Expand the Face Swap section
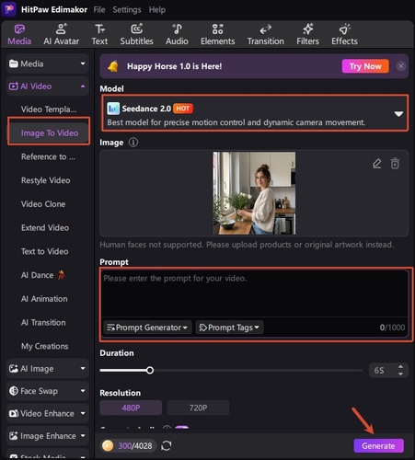The width and height of the screenshot is (415, 460). (48, 391)
